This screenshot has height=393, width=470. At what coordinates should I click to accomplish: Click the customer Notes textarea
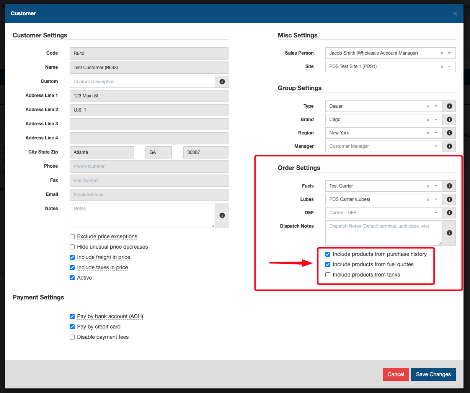(142, 215)
